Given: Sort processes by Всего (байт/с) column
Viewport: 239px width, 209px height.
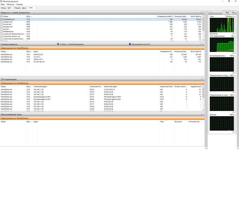Looking at the screenshot, I should pyautogui.click(x=196, y=16).
